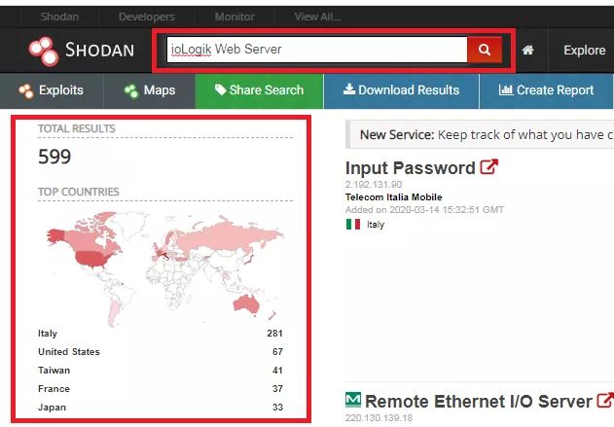614x427 pixels.
Task: Click the Shodan logo icon
Action: [44, 51]
